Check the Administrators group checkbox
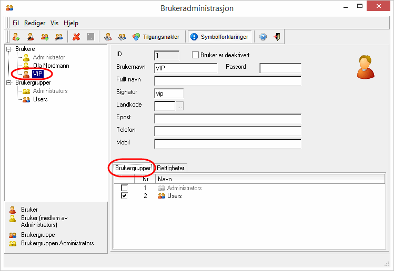 click(x=124, y=188)
